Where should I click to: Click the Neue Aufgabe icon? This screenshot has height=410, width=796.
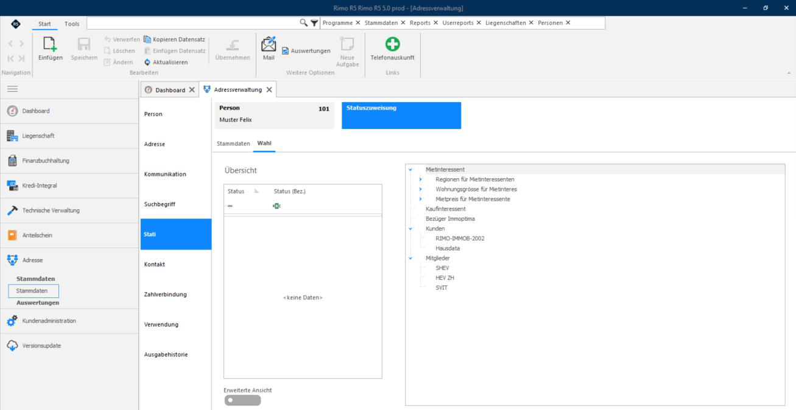click(x=347, y=44)
